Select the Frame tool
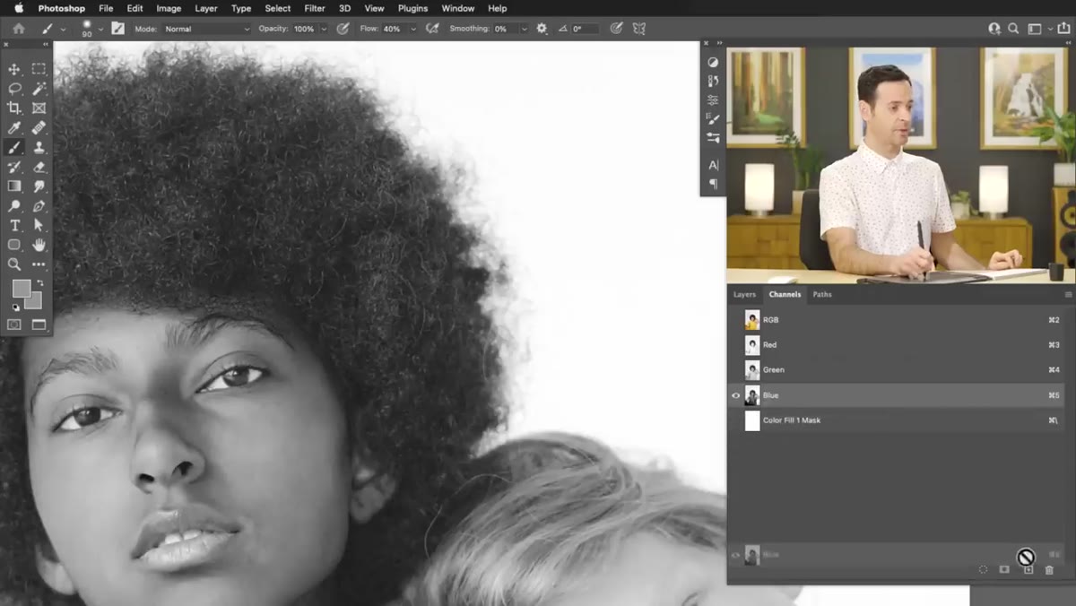The width and height of the screenshot is (1076, 606). click(x=39, y=108)
